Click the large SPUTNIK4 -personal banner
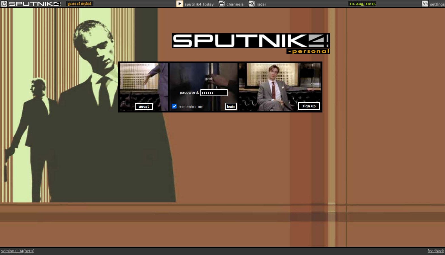 pyautogui.click(x=251, y=43)
